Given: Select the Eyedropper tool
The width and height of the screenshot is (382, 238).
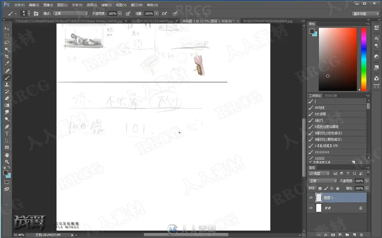Looking at the screenshot, I should pyautogui.click(x=7, y=63).
